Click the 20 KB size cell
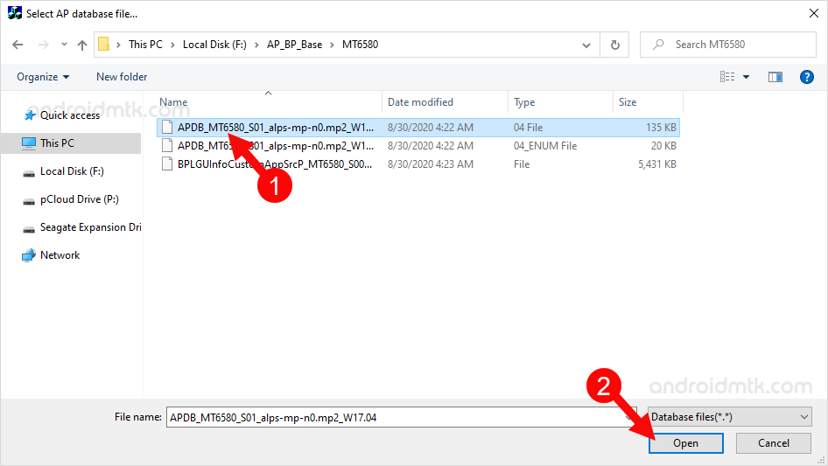 663,146
